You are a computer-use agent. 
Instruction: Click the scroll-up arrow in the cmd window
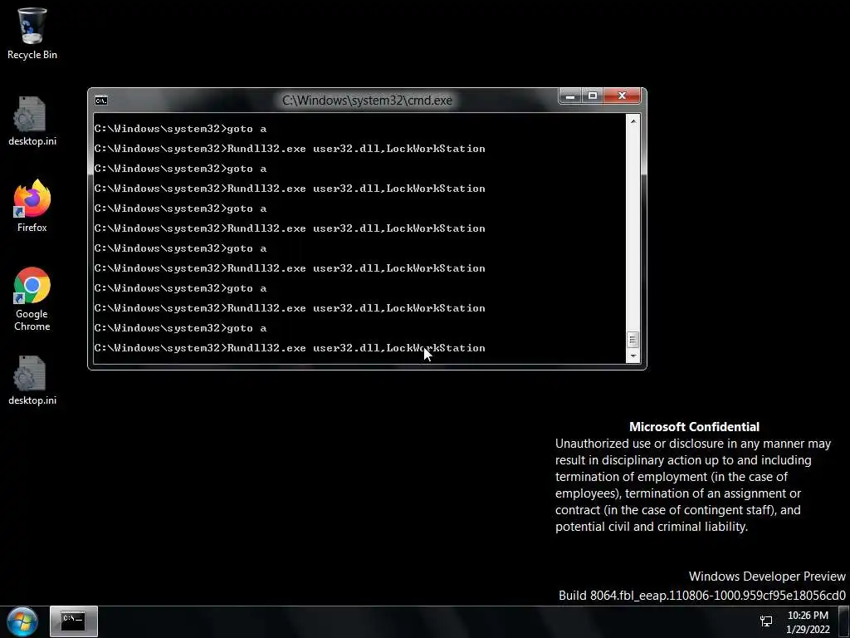point(633,121)
